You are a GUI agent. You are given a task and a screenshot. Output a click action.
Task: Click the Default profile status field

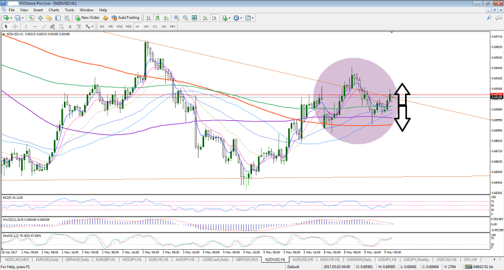coord(293,267)
